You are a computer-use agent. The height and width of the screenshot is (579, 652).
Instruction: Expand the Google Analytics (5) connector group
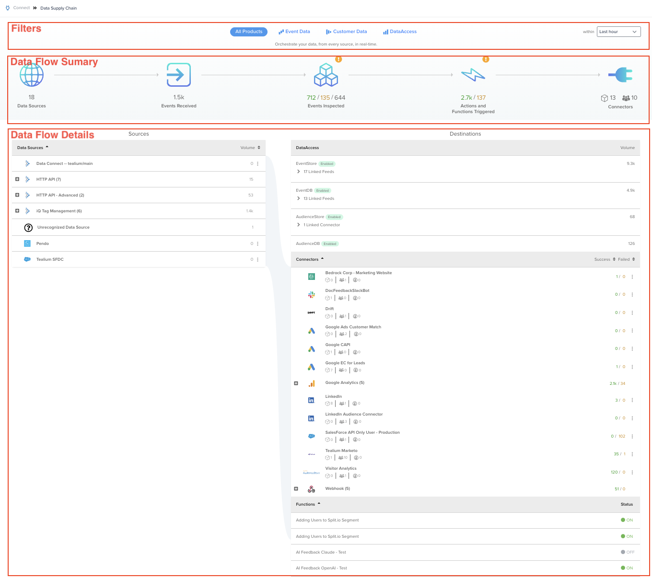point(296,383)
